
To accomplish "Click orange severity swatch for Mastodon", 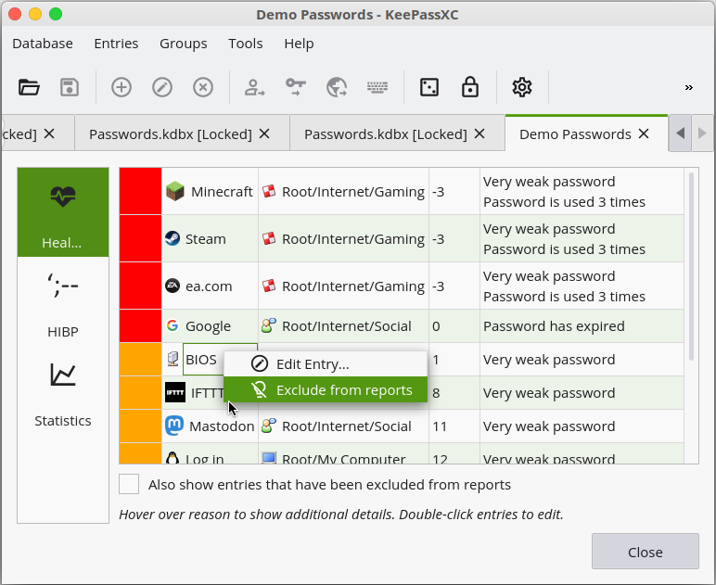I will tap(140, 426).
